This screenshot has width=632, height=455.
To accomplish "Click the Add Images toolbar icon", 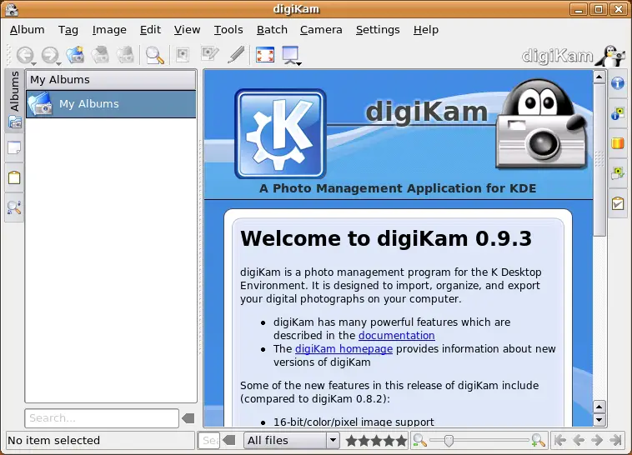I will click(100, 55).
